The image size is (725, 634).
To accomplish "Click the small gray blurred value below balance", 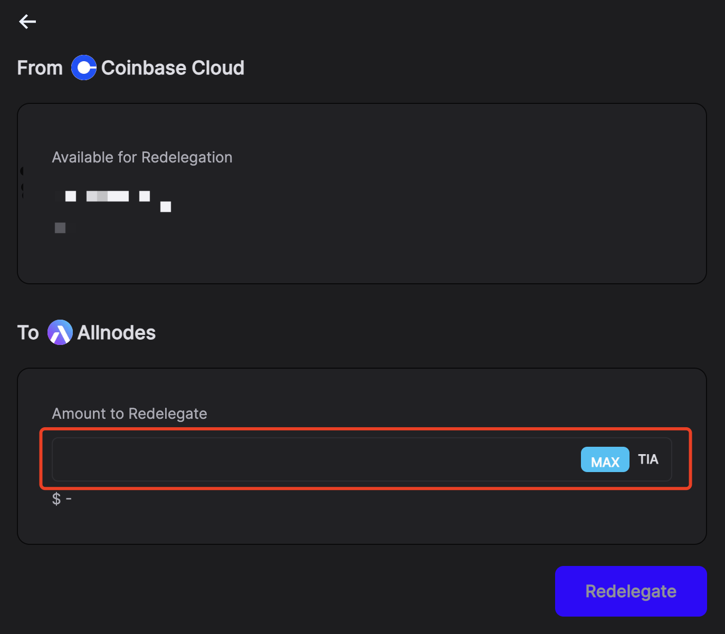I will point(60,228).
